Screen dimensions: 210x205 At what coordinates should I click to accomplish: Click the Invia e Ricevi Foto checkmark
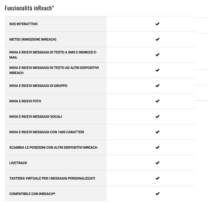click(x=157, y=101)
